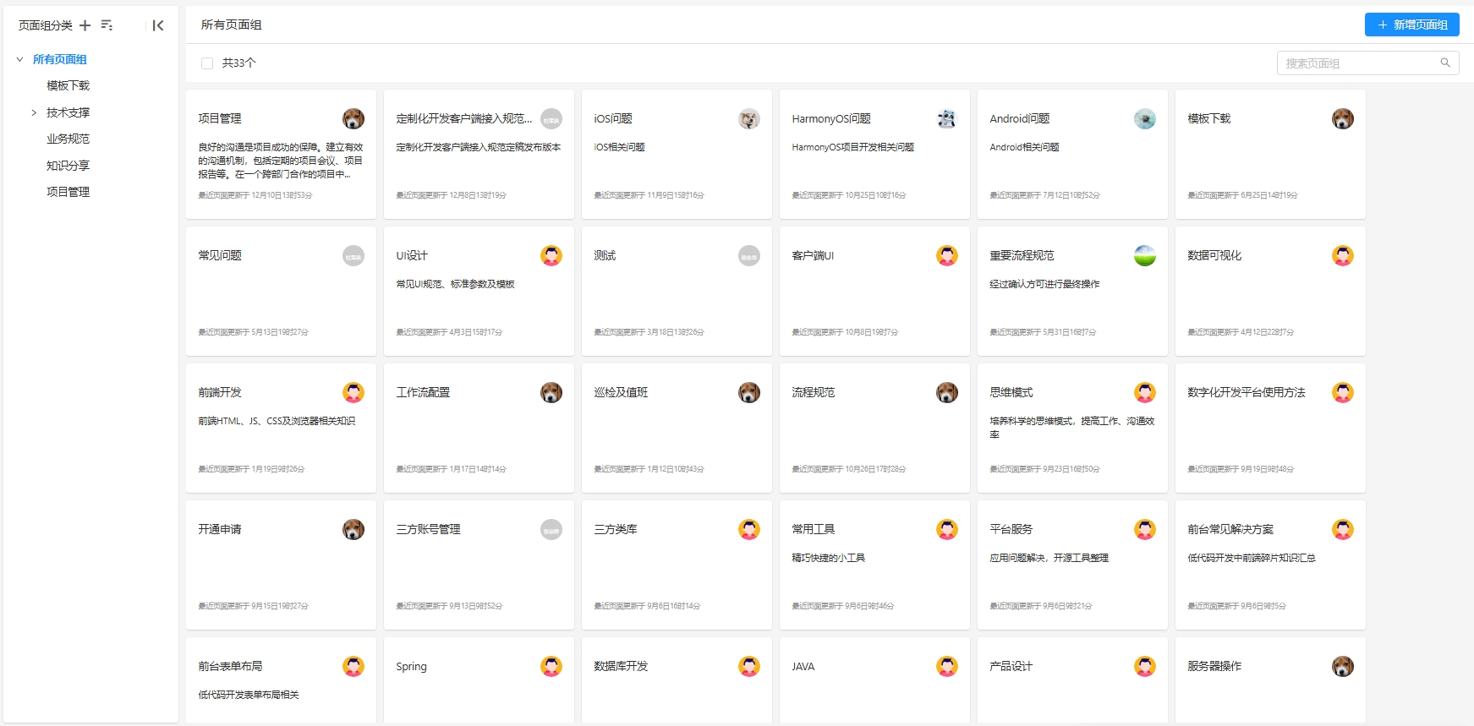
Task: Click avatar on 客户端UI card
Action: point(947,255)
